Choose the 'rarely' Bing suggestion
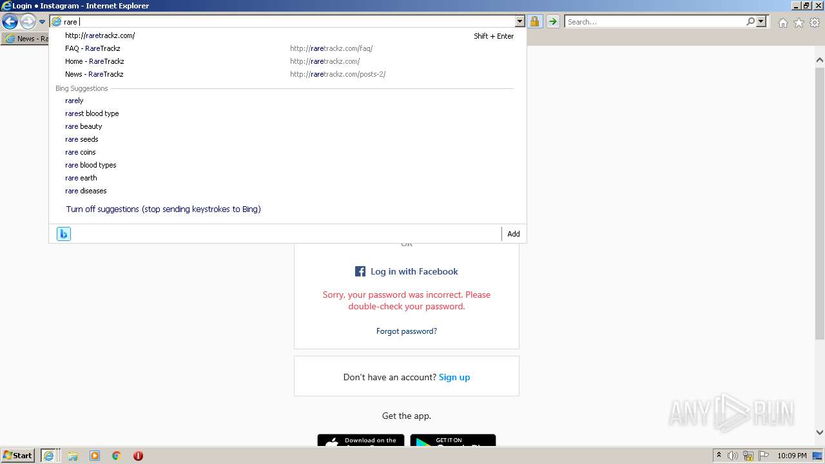The image size is (825, 464). point(289,101)
